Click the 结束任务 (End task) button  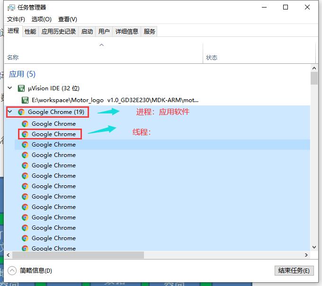[294, 270]
